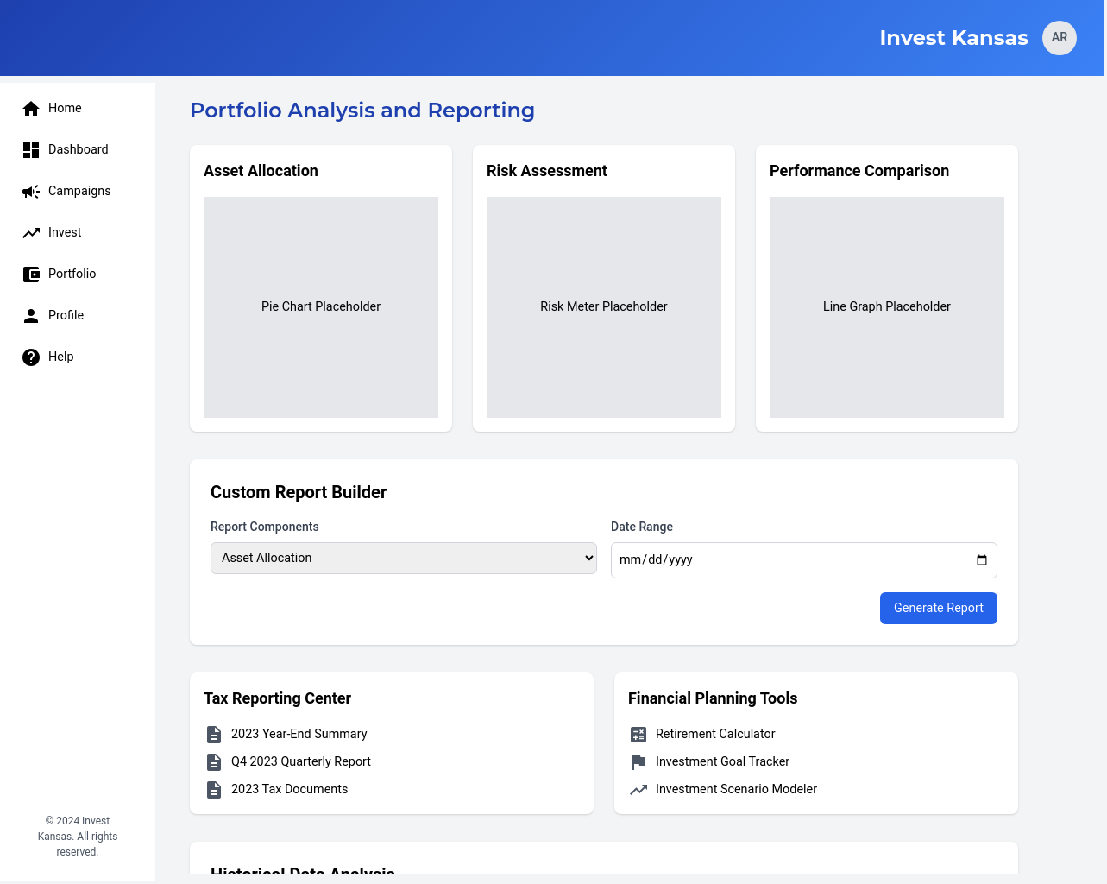
Task: Click the Pie Chart Placeholder area
Action: click(321, 306)
